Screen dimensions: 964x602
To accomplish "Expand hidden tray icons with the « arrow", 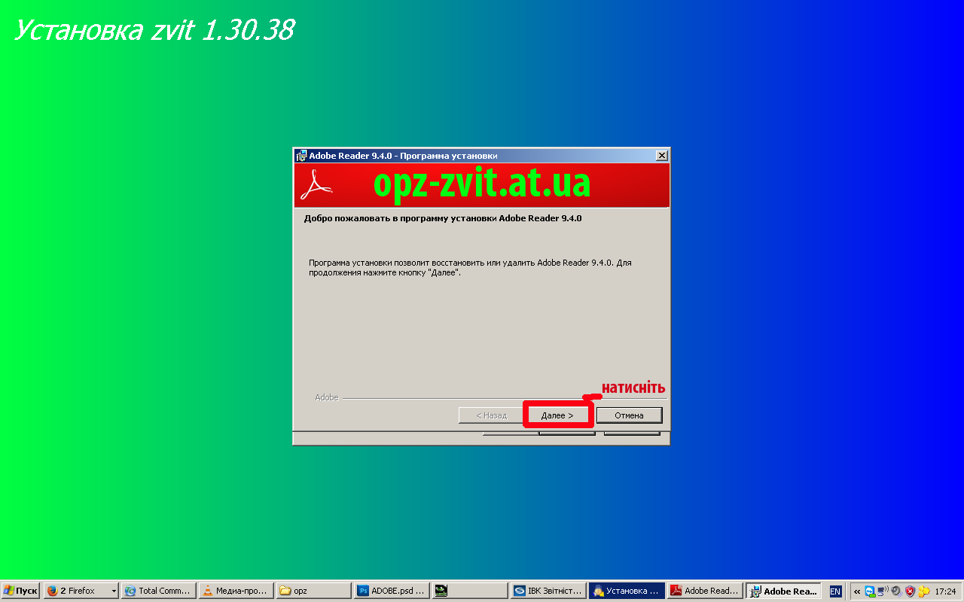I will point(856,591).
